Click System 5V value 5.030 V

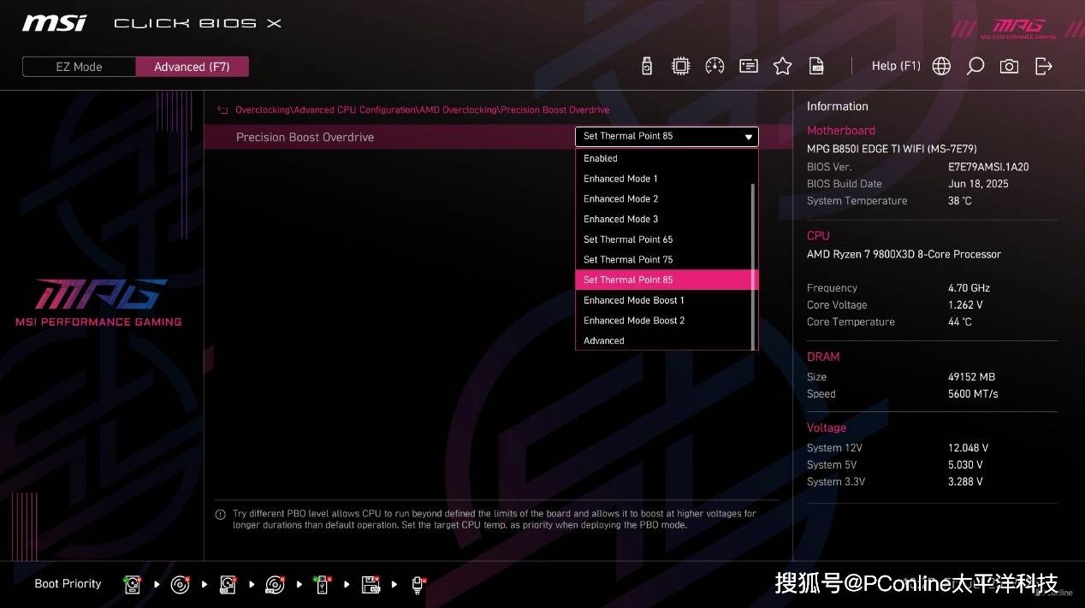click(x=965, y=465)
